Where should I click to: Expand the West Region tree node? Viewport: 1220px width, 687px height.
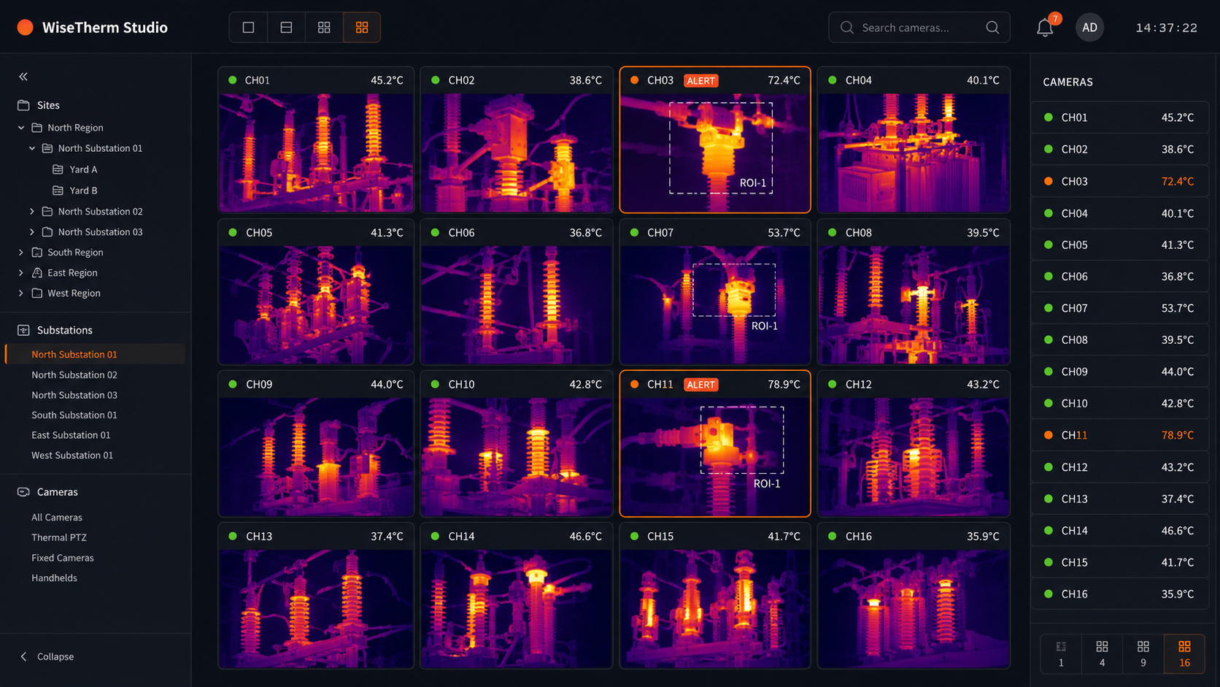pyautogui.click(x=21, y=293)
